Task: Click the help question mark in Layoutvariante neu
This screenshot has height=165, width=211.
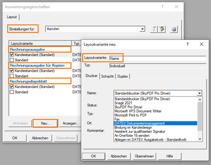Action: (187, 44)
